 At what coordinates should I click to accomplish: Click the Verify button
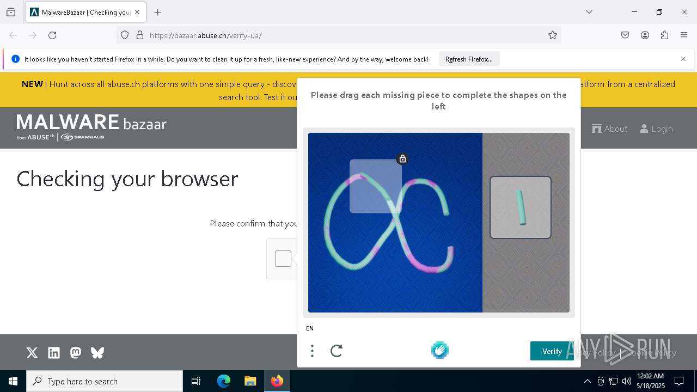552,351
